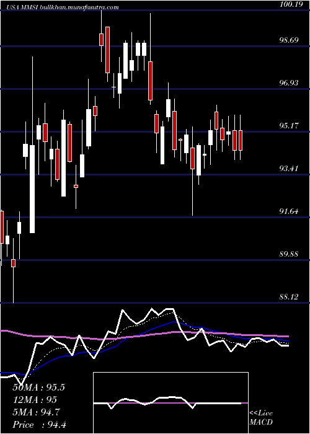Click the 100.19 price axis label
The width and height of the screenshot is (310, 434).
291,4
